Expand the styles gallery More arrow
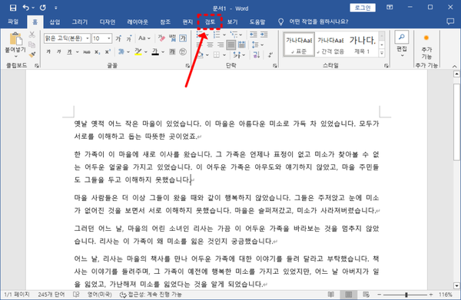The width and height of the screenshot is (461, 300). tap(382, 53)
